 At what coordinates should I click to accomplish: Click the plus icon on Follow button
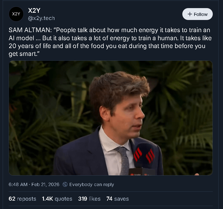pos(190,14)
